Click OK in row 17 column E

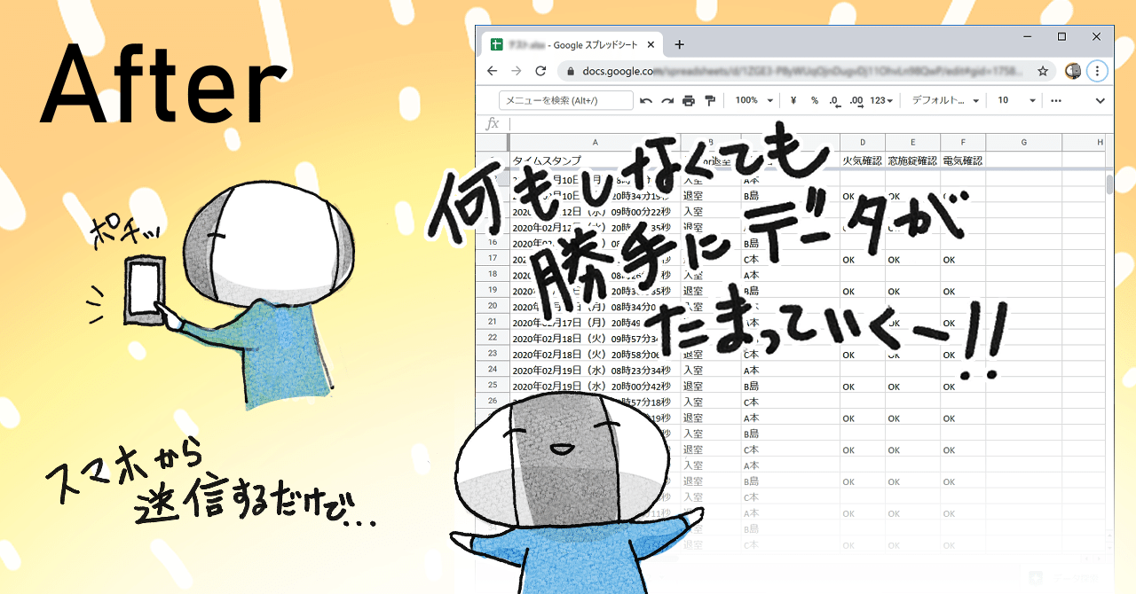[x=913, y=260]
